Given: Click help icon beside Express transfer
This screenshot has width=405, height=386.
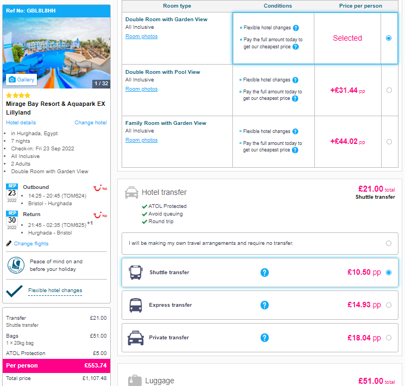Looking at the screenshot, I should [264, 305].
